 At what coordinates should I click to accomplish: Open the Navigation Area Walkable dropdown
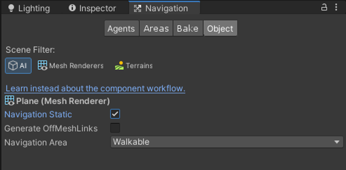coord(227,142)
